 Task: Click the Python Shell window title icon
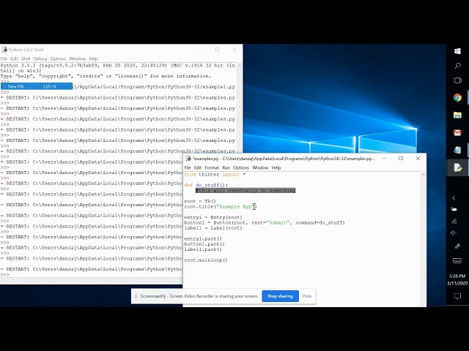tap(4, 50)
